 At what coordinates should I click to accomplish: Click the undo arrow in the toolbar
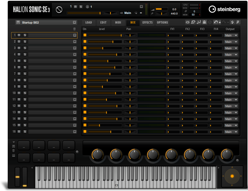point(216,22)
